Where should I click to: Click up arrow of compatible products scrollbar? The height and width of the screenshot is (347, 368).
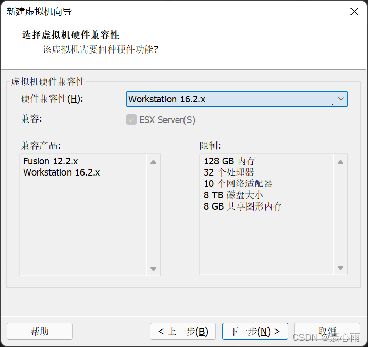click(153, 162)
